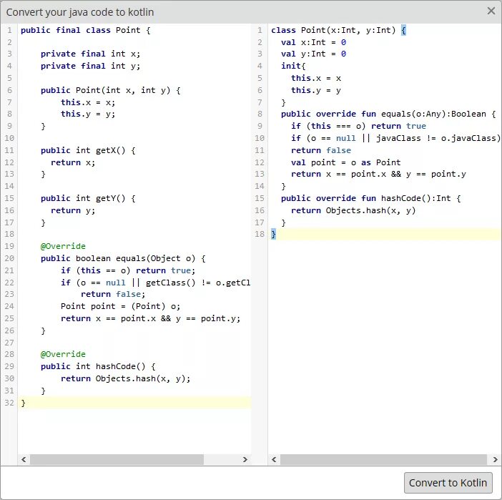
Task: Click the first @Override annotation at line 19
Action: 63,246
